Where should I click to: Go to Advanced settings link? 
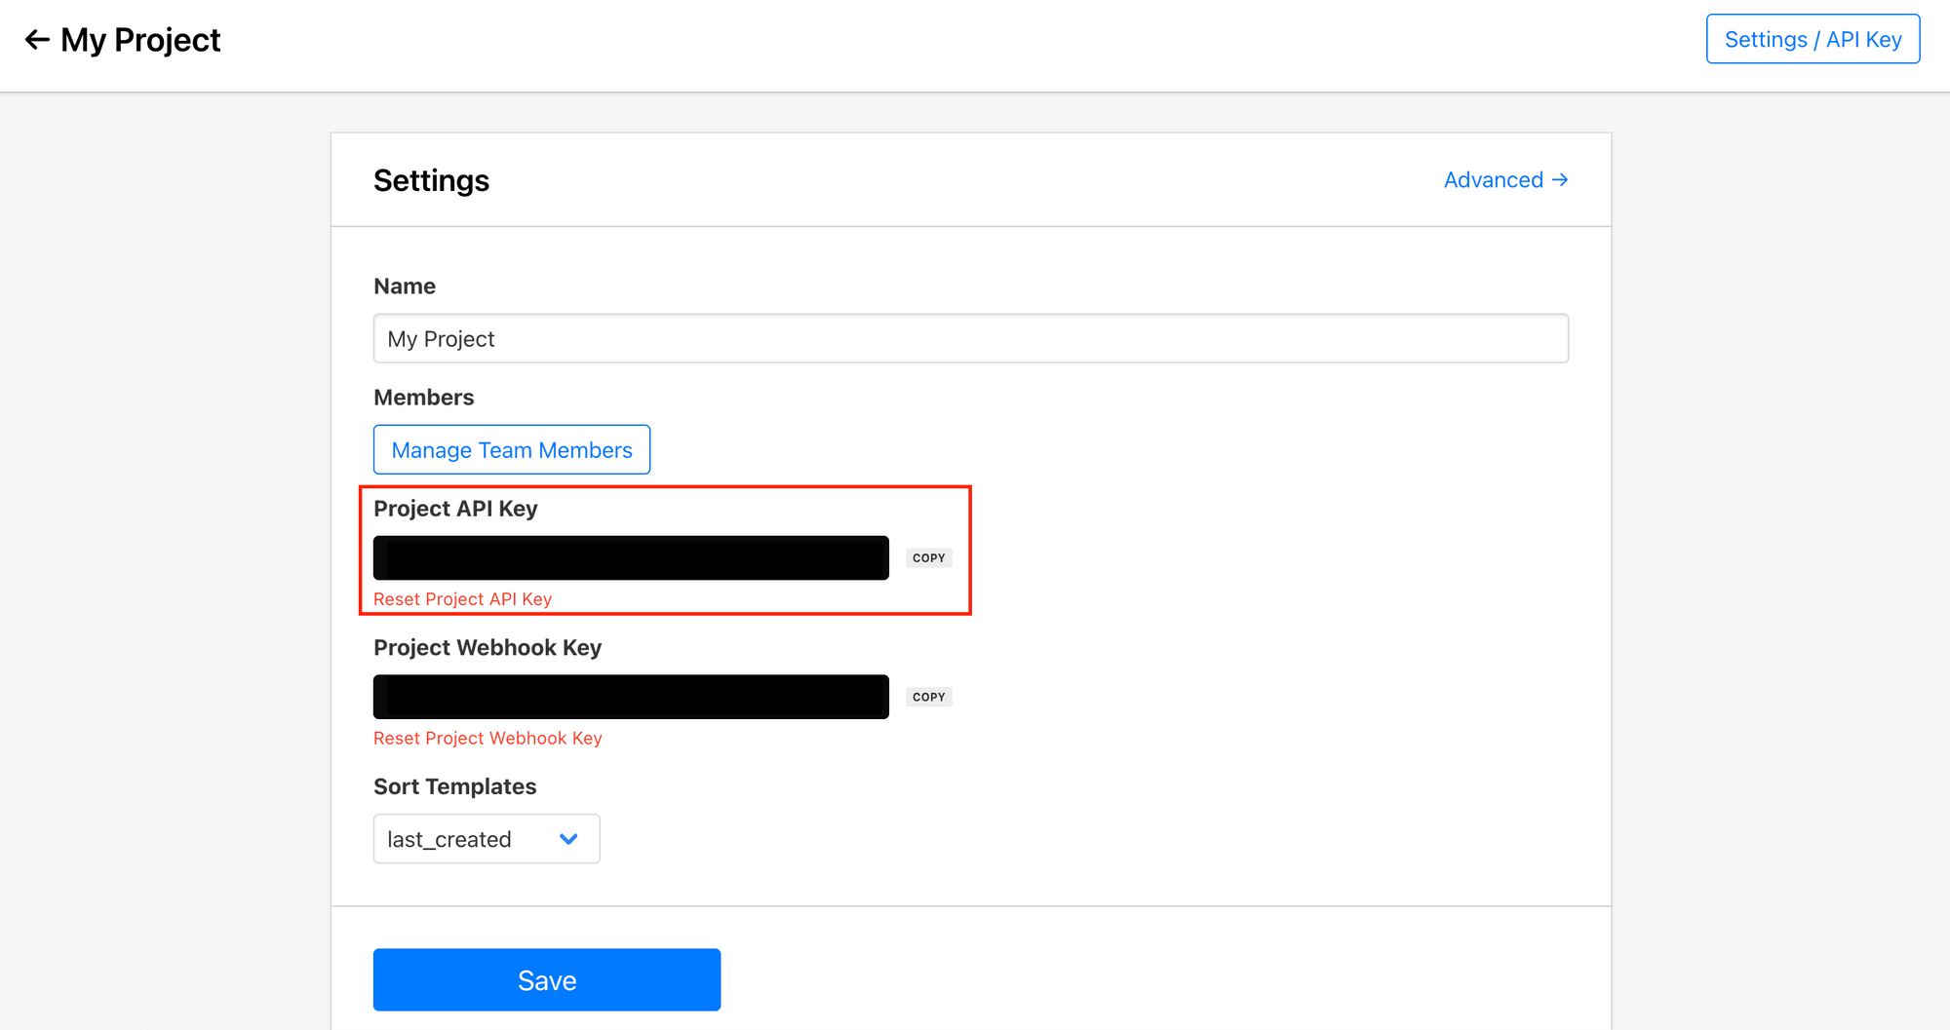[x=1493, y=180]
